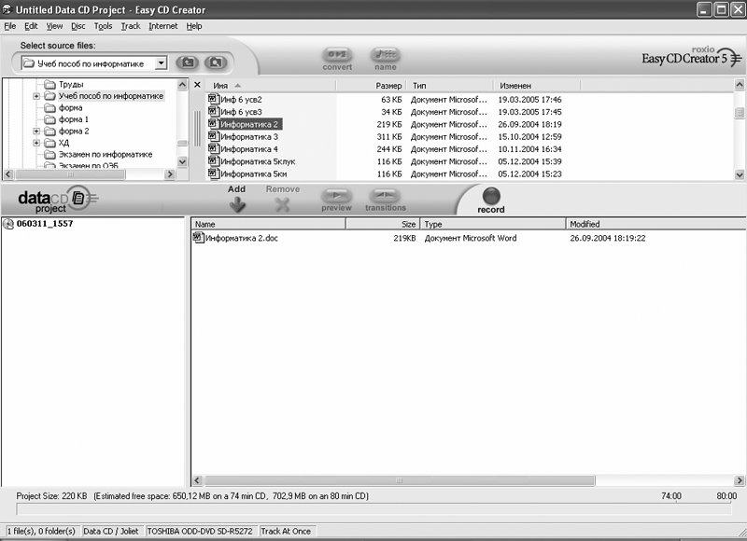747x541 pixels.
Task: Click folder icon of Экзамен по информатике
Action: (50, 155)
